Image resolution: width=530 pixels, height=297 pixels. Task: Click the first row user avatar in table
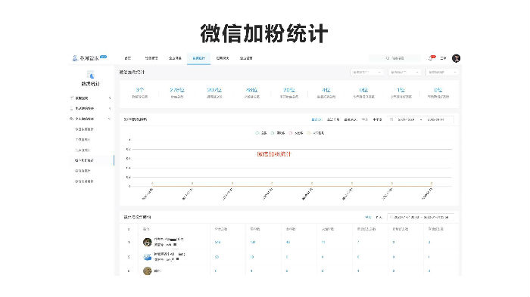pyautogui.click(x=148, y=242)
